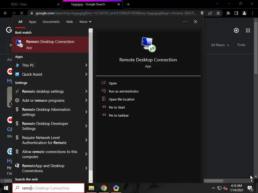
Task: Open a new Chrome tab
Action: 128,5
